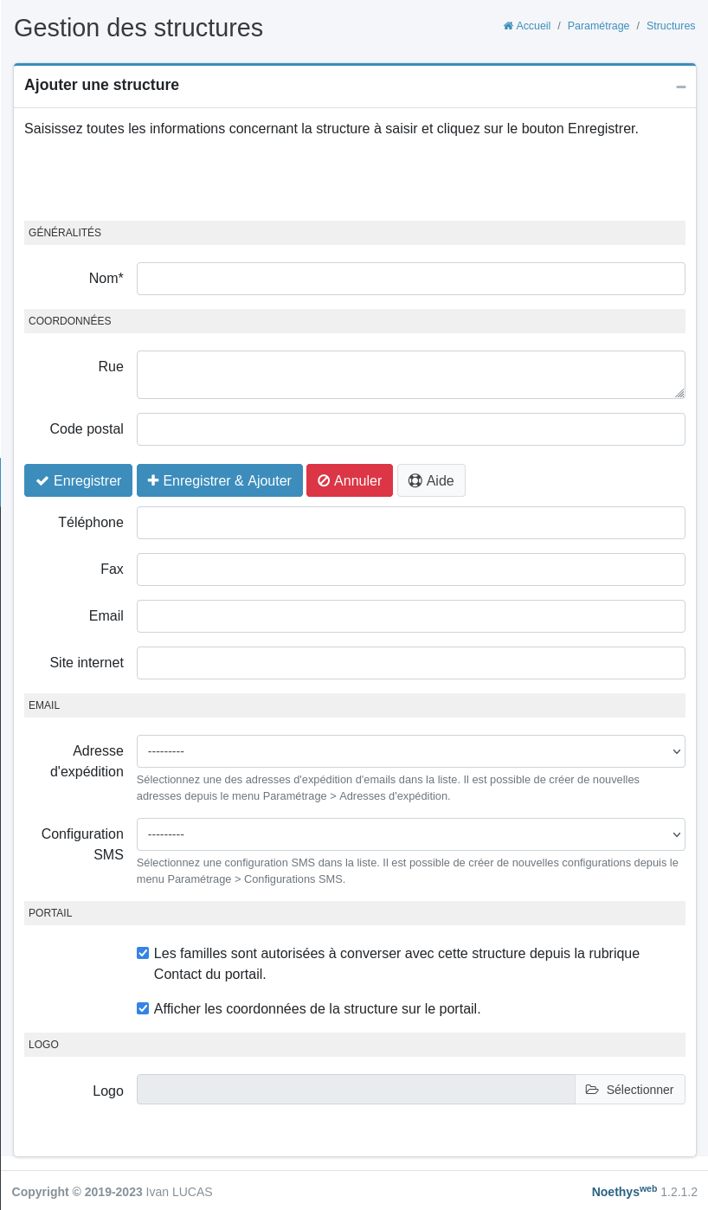Click the Code postal input field
The width and height of the screenshot is (708, 1210).
(410, 429)
